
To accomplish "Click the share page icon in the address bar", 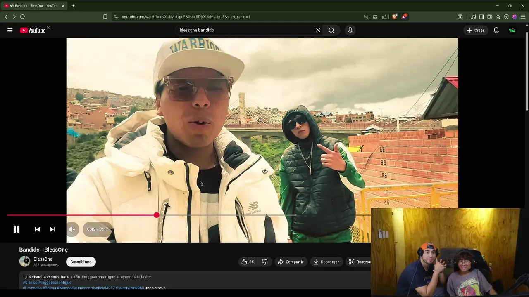I will tap(384, 17).
